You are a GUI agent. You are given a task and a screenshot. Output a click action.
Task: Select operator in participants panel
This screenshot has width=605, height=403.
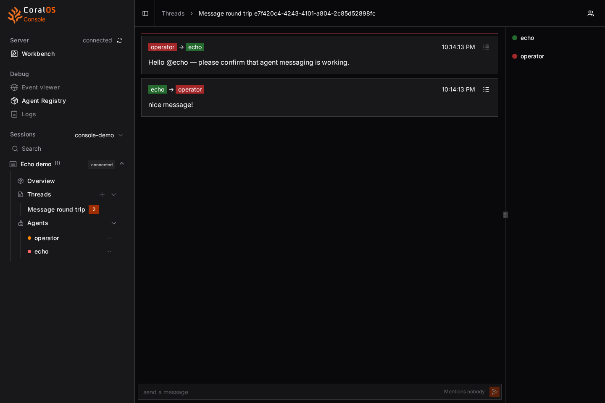coord(528,56)
